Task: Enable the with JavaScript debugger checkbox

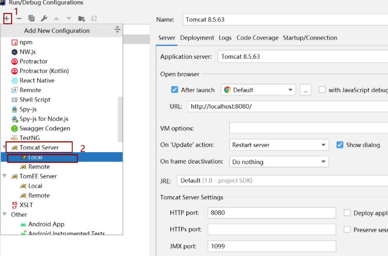Action: [x=322, y=90]
